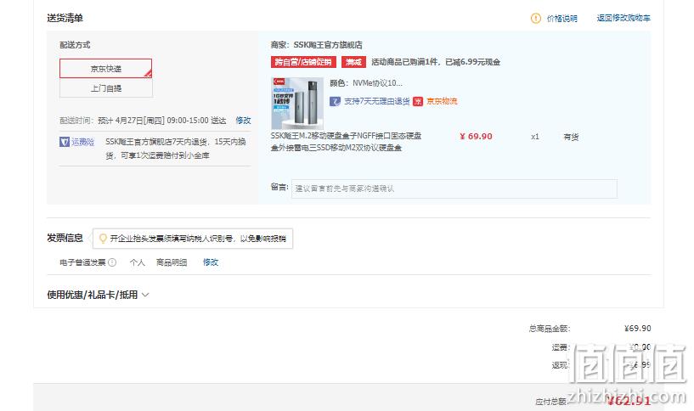Click the 有货 stock status text
The image size is (694, 411).
point(571,138)
